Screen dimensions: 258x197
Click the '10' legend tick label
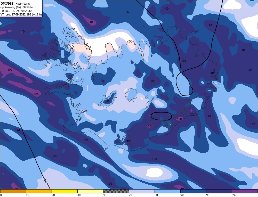coord(28,195)
